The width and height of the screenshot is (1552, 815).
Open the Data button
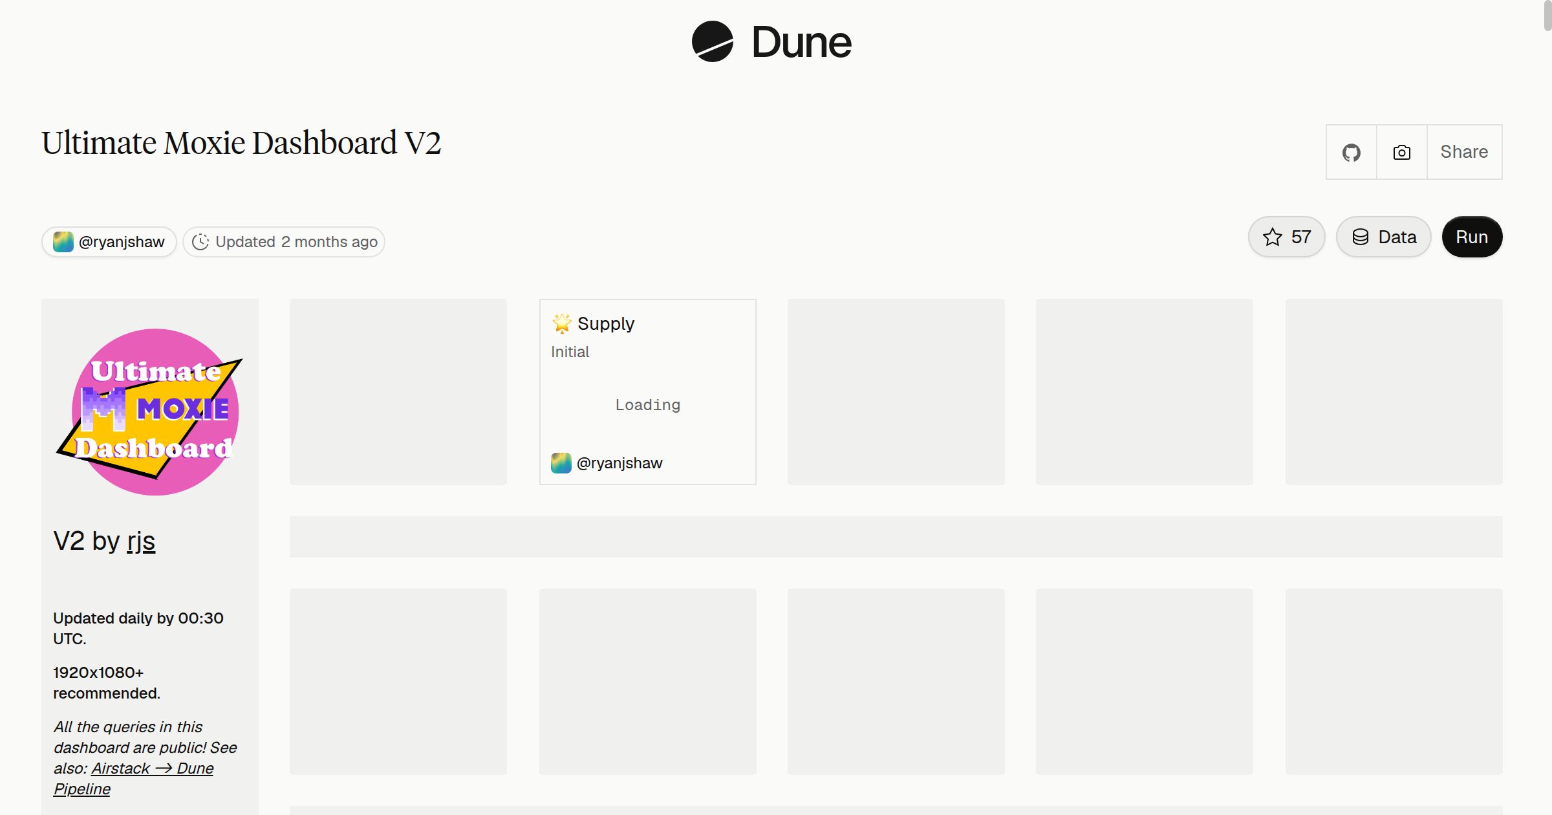click(1383, 237)
